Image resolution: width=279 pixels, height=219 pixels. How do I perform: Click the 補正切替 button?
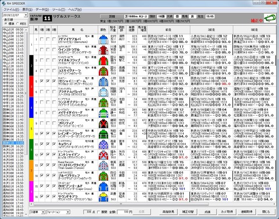click(x=188, y=212)
